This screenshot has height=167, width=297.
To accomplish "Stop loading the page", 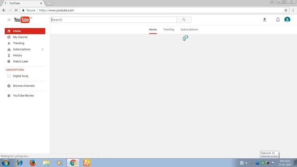I will click(x=16, y=10).
